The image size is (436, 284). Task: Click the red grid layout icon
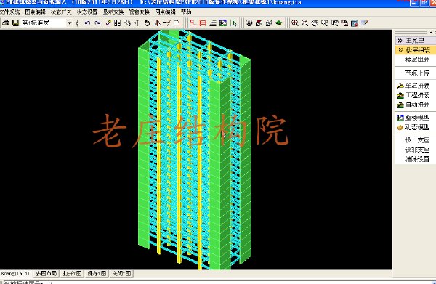pyautogui.click(x=203, y=23)
